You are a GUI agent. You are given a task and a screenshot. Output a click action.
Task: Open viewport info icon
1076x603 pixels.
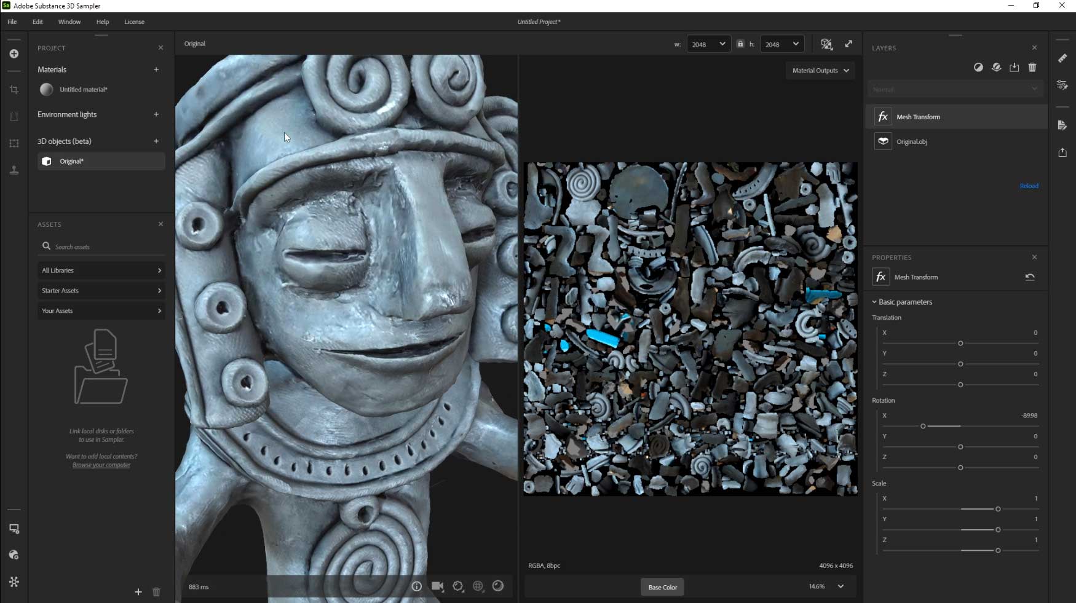417,586
